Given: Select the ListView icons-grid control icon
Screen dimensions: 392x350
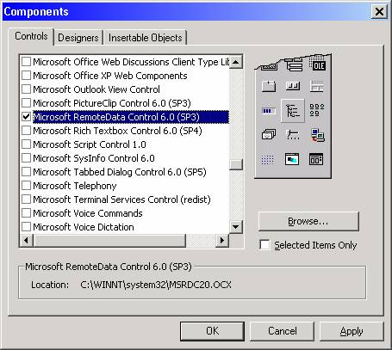Looking at the screenshot, I should point(317,110).
